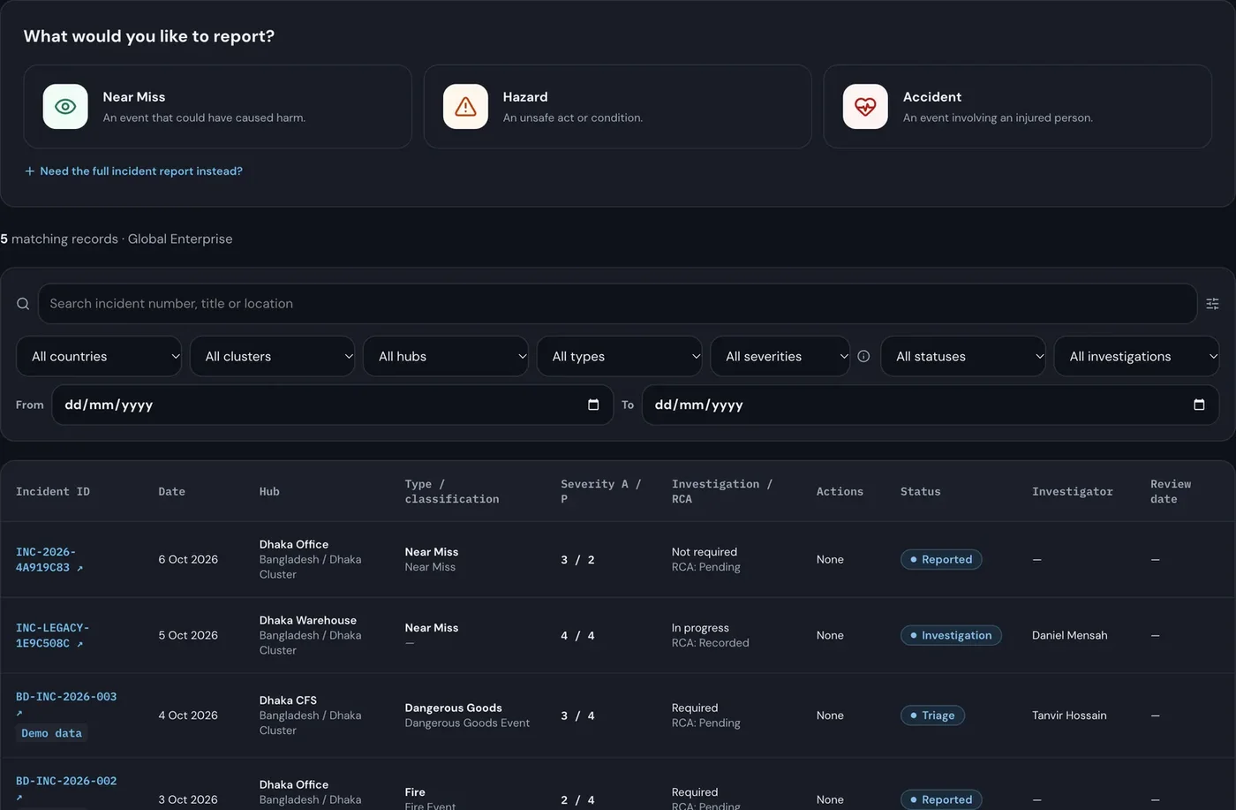Click the Incident ID column header
The height and width of the screenshot is (810, 1236).
point(53,492)
